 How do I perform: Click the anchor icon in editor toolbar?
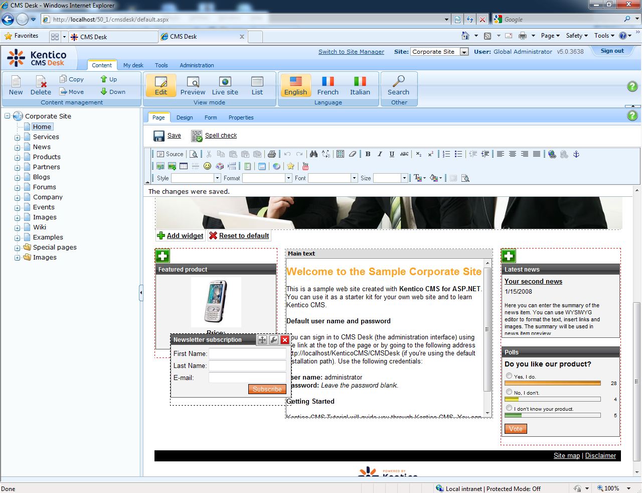(x=576, y=154)
